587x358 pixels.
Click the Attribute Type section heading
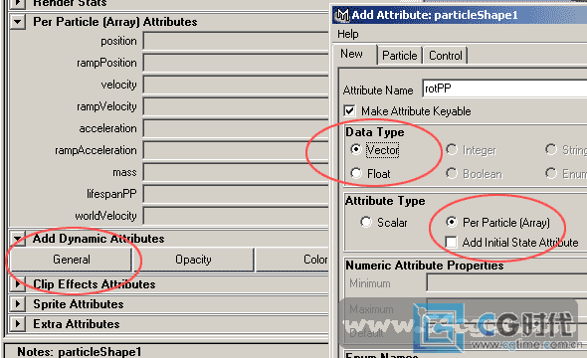click(x=385, y=201)
